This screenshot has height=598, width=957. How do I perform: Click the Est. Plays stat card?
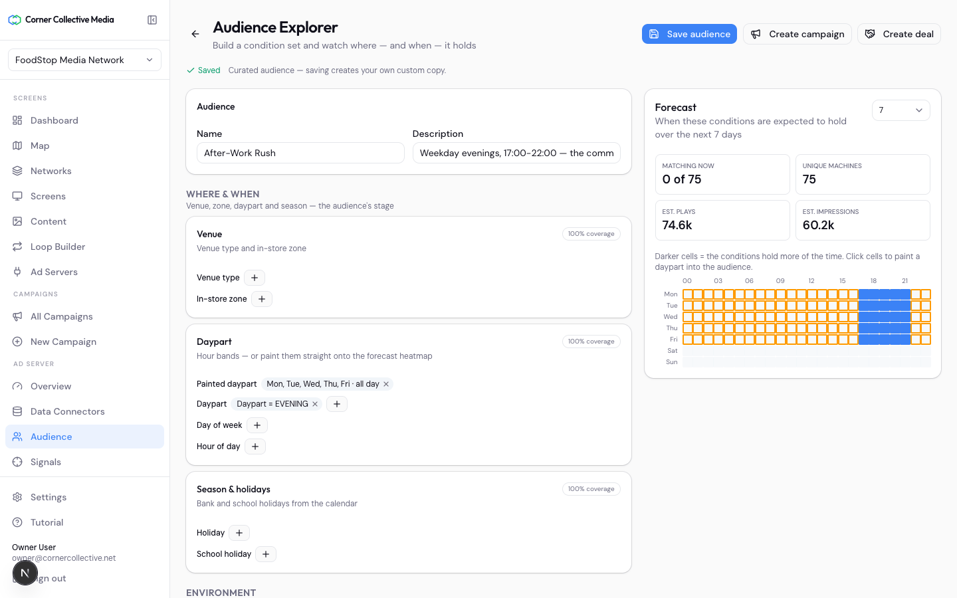pos(722,220)
